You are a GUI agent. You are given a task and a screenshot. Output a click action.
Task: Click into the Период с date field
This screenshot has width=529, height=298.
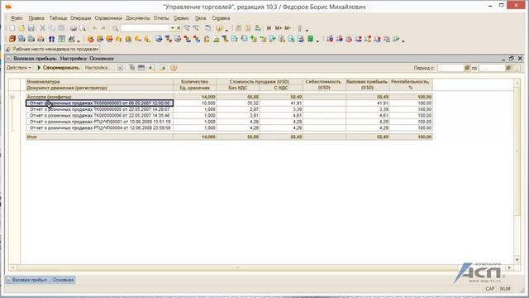click(450, 68)
